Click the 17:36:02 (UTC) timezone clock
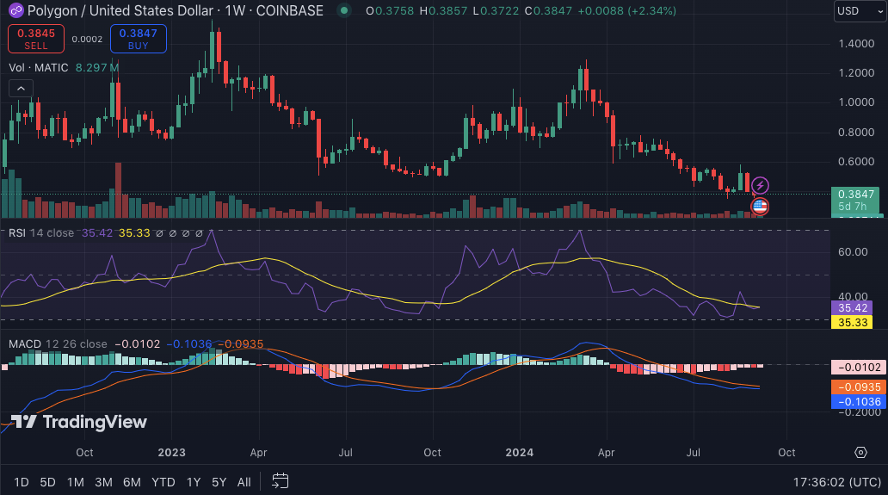 [x=837, y=482]
